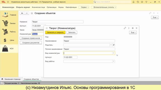Open the Главное section

[9, 15]
